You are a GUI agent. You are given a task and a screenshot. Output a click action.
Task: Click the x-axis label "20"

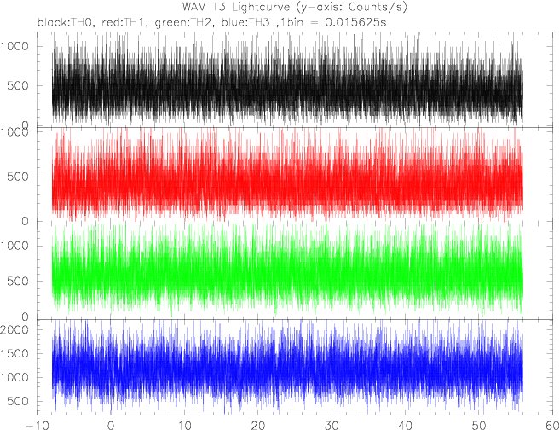(x=258, y=426)
